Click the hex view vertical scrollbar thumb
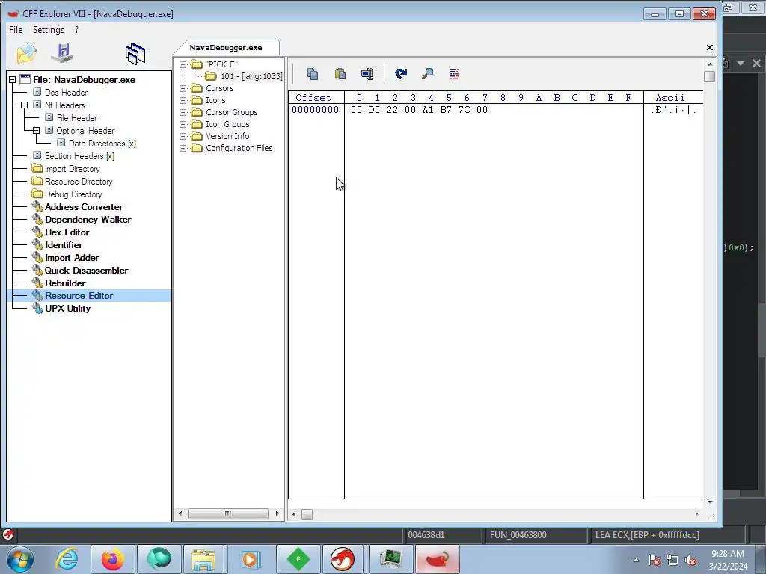 click(x=710, y=77)
